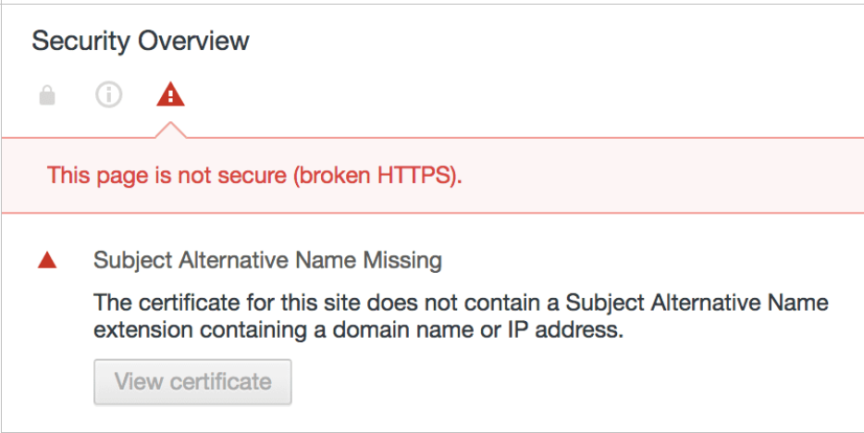Click 'Subject Alternative Name' within the description paragraph
This screenshot has height=433, width=864.
tap(697, 303)
